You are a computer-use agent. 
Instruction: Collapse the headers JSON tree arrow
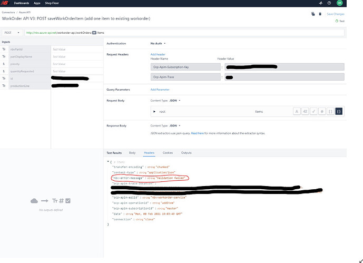tap(108, 162)
